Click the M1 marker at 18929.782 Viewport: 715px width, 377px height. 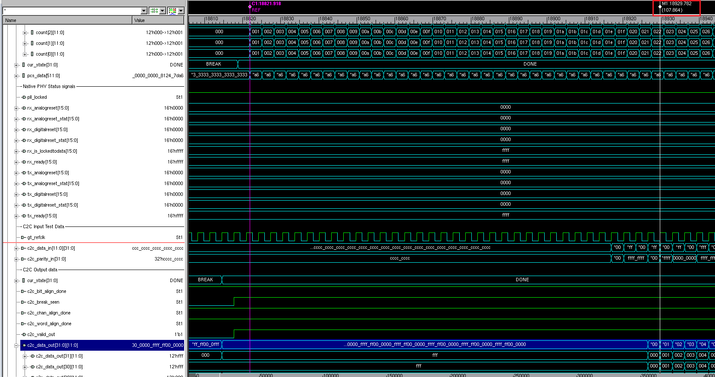tap(660, 6)
